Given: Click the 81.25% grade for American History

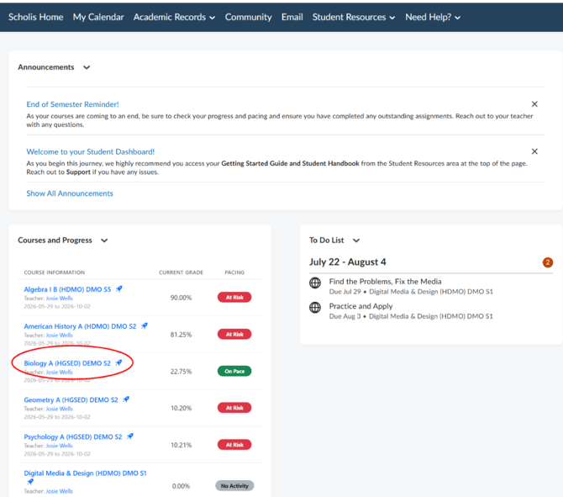Looking at the screenshot, I should click(181, 335).
